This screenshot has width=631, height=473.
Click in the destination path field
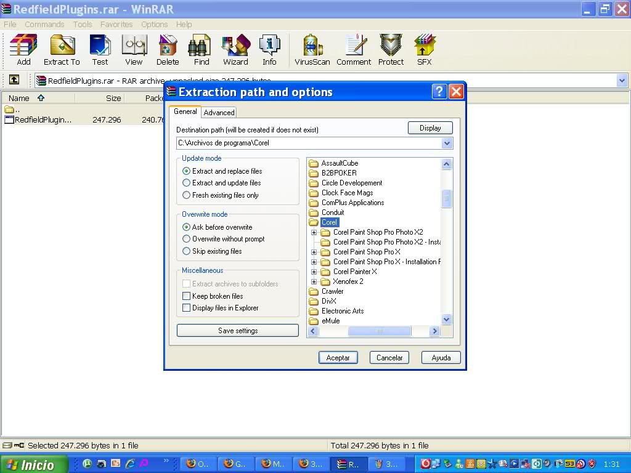point(309,143)
